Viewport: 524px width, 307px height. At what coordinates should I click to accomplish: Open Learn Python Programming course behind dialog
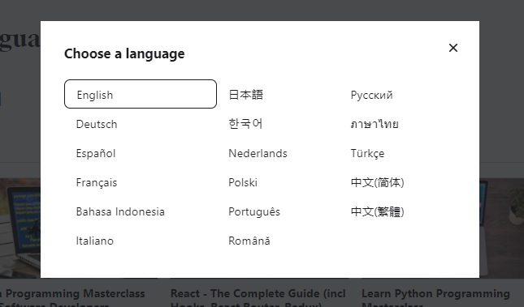coord(435,297)
